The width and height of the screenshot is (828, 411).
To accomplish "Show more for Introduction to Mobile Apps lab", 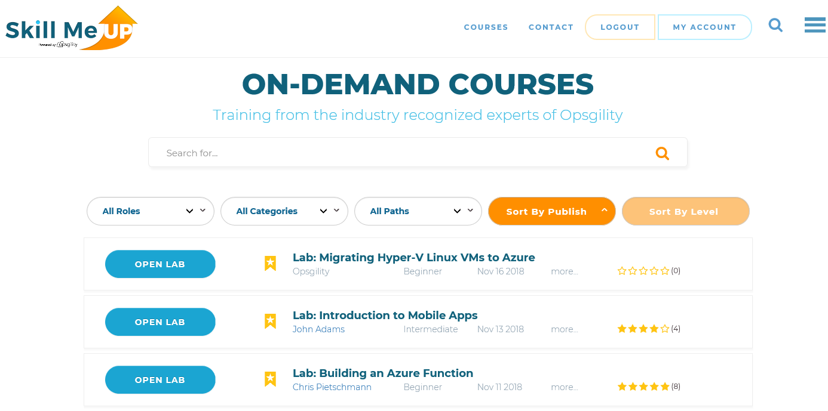I will click(564, 329).
